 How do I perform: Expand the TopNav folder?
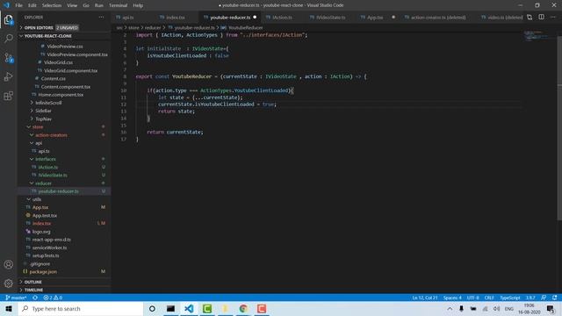43,119
